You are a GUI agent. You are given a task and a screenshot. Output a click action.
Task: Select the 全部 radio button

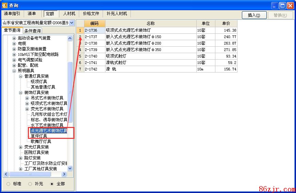(52, 184)
